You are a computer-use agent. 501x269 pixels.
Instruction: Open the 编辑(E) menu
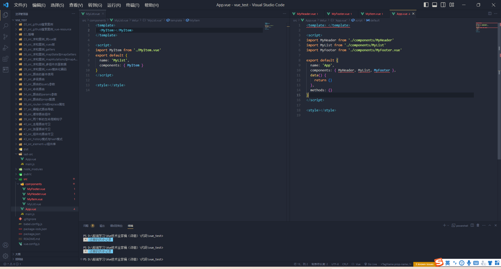(39, 5)
